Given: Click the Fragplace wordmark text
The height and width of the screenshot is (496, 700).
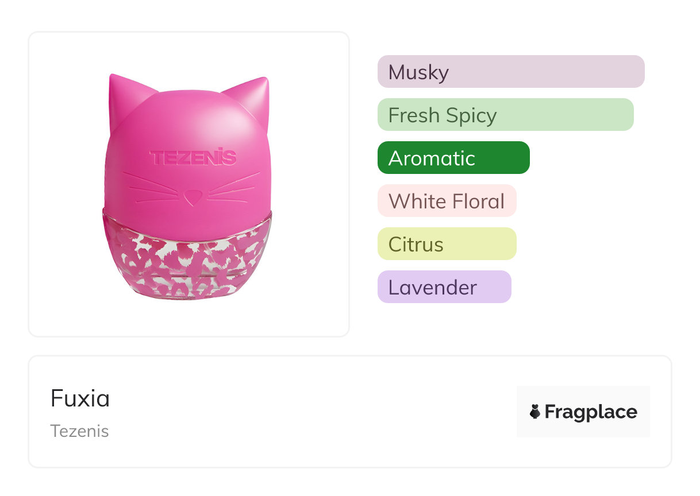Looking at the screenshot, I should [x=591, y=412].
